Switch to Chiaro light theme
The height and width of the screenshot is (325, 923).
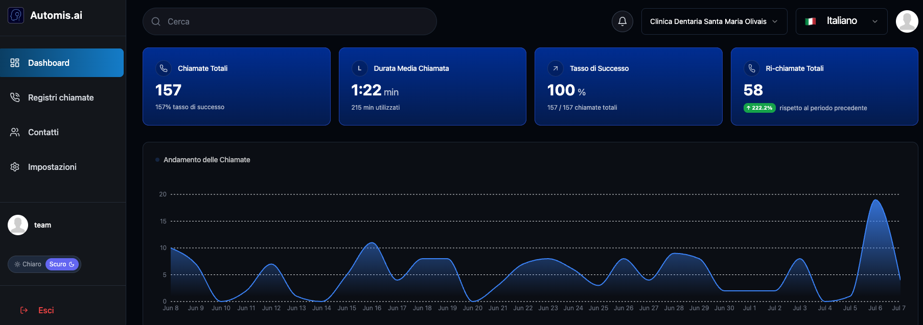[28, 264]
